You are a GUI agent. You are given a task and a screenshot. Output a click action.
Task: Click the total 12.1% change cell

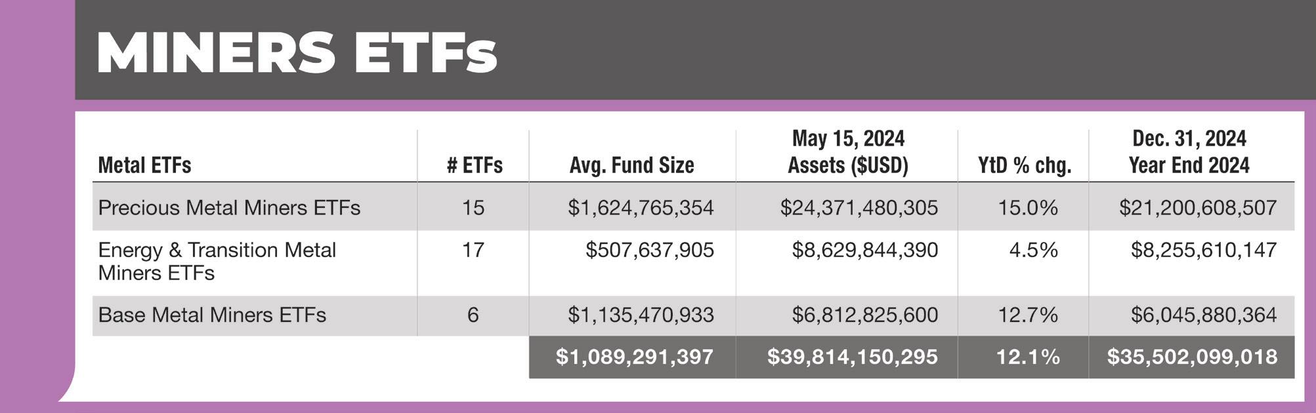[x=1027, y=357]
